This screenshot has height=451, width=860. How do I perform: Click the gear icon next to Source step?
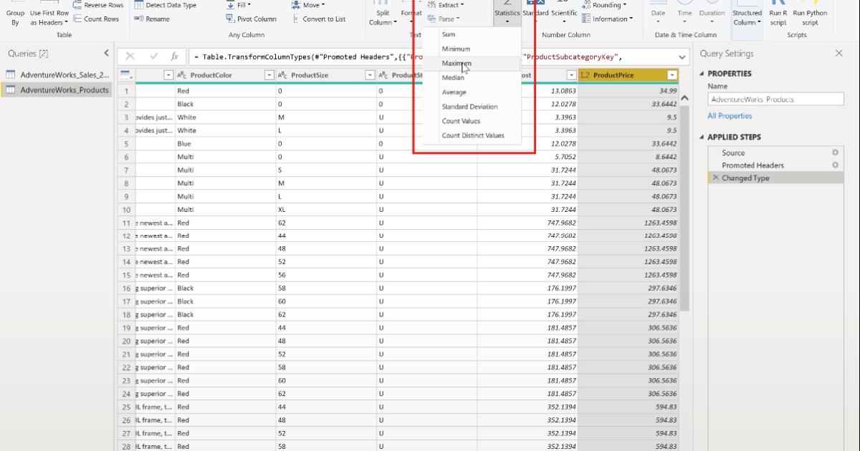tap(834, 152)
